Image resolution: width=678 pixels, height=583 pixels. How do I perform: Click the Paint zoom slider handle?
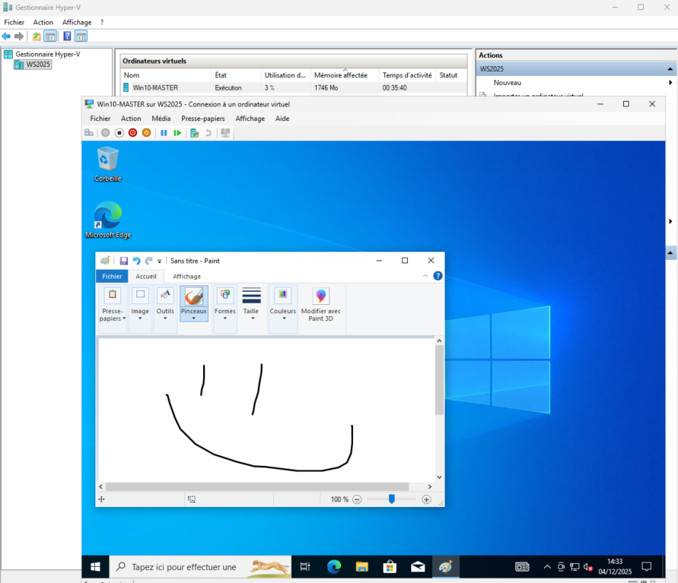pos(392,499)
